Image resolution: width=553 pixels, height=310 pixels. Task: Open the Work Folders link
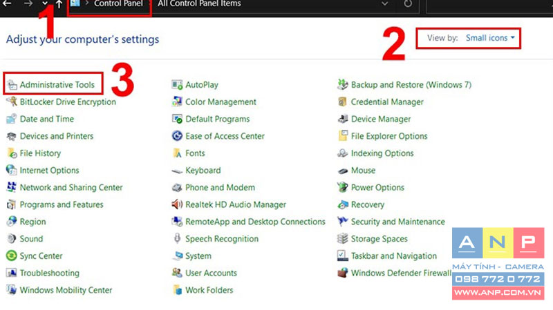(209, 290)
